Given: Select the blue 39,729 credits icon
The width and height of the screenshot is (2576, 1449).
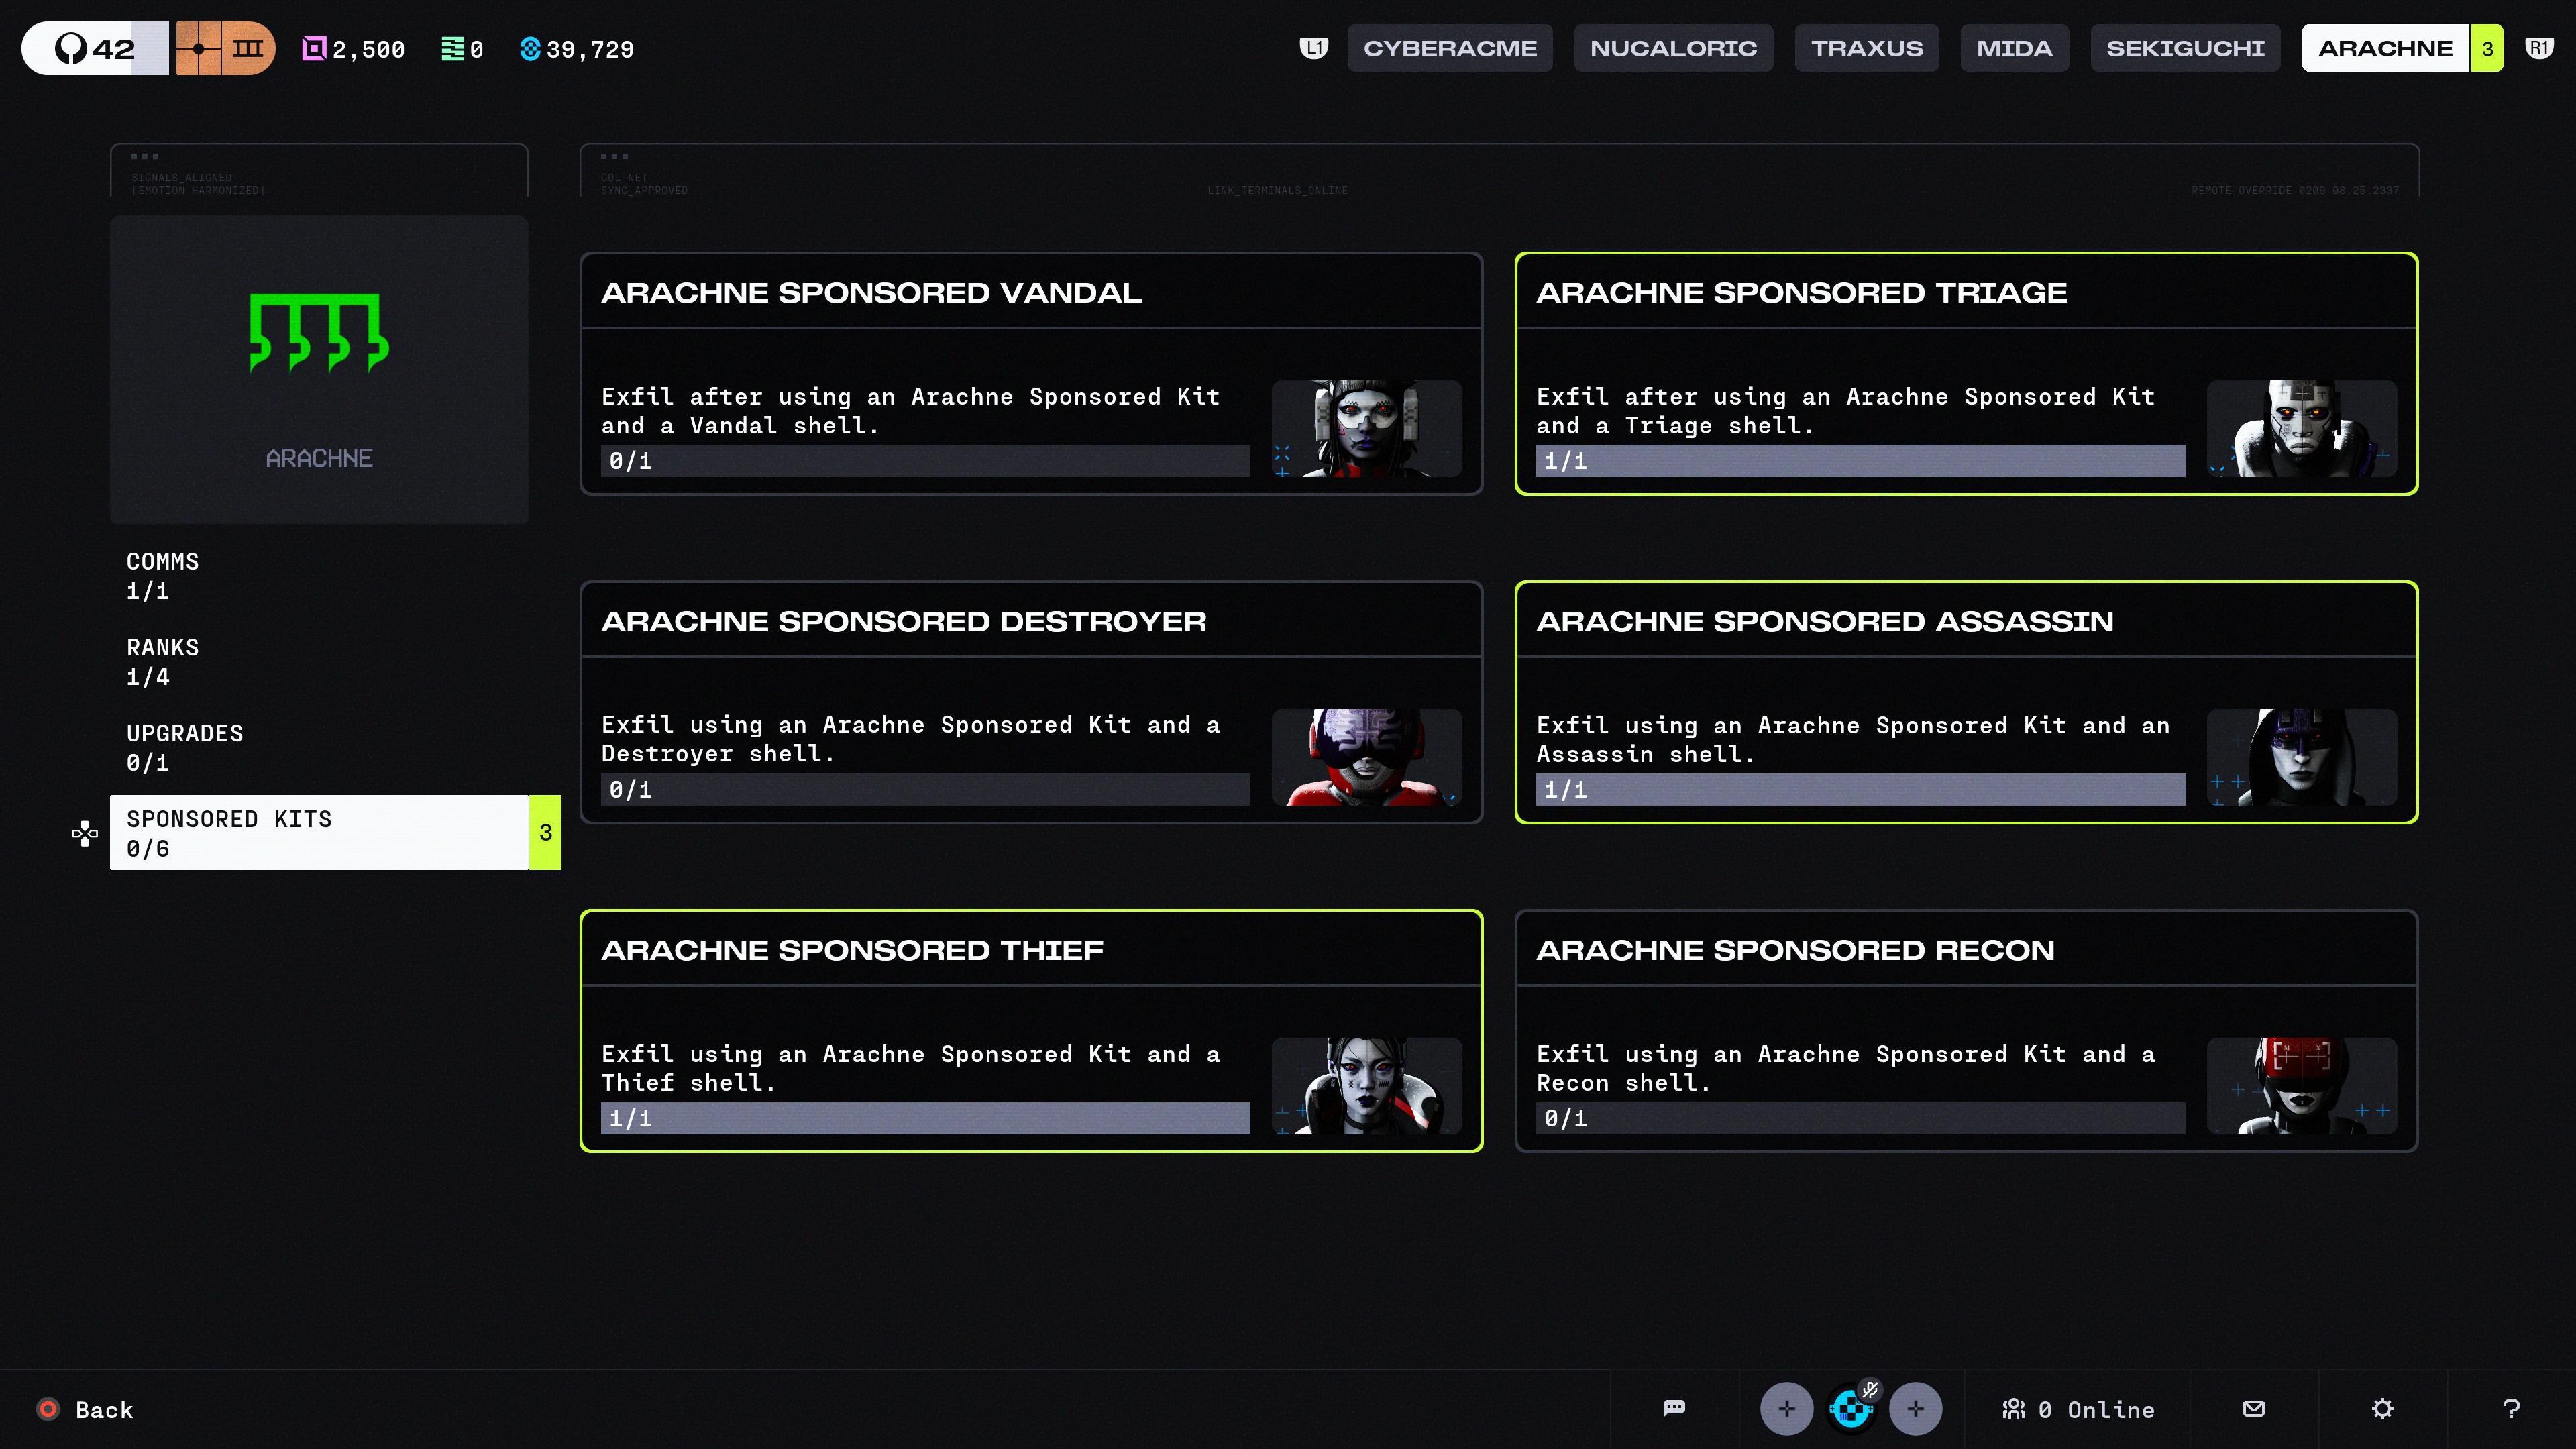Looking at the screenshot, I should coord(530,49).
